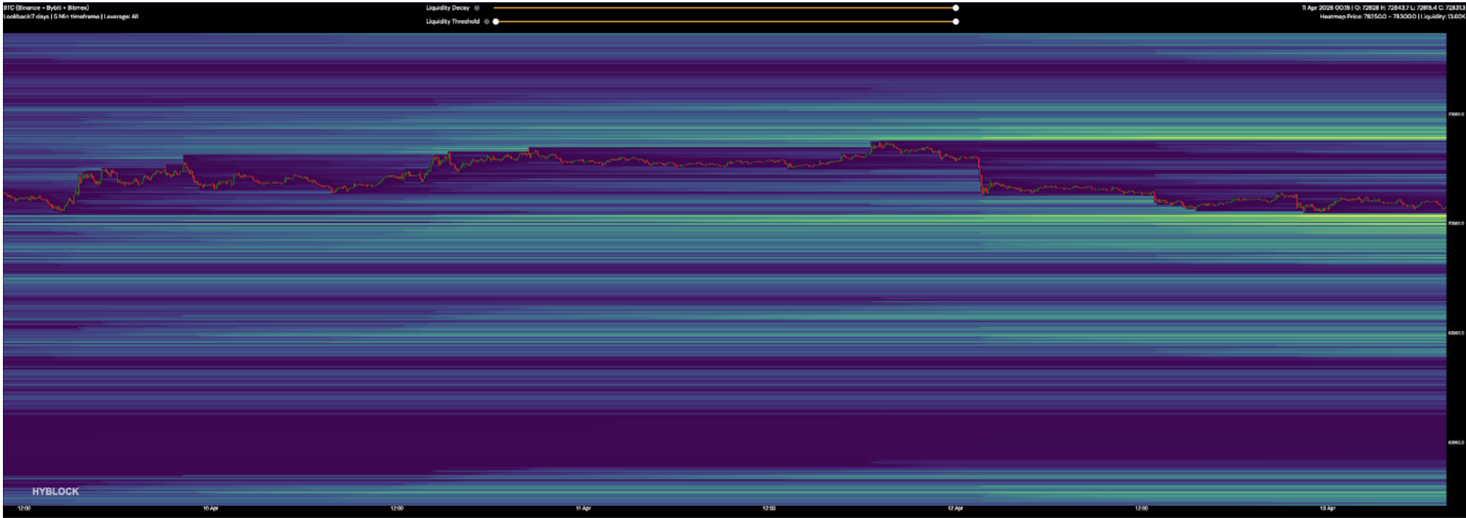Viewport: 1466px width, 518px height.
Task: Click the "Lookback: 7 days" settings line
Action: point(71,17)
